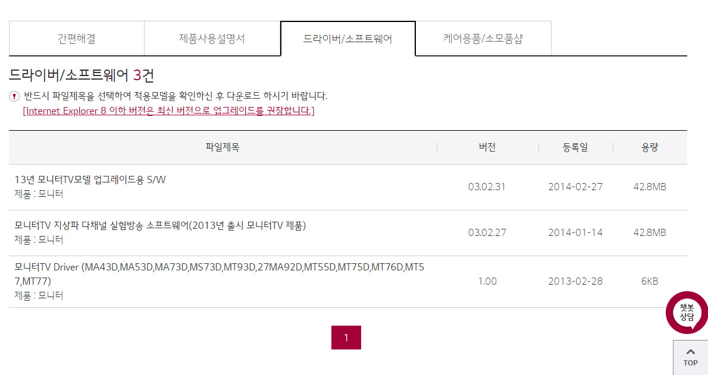This screenshot has width=708, height=375.
Task: Open the 챗봇상담 chatbot icon
Action: tap(687, 313)
